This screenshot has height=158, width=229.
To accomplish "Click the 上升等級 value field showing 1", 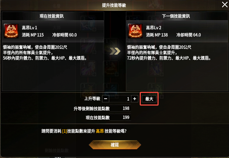I will click(120, 99).
